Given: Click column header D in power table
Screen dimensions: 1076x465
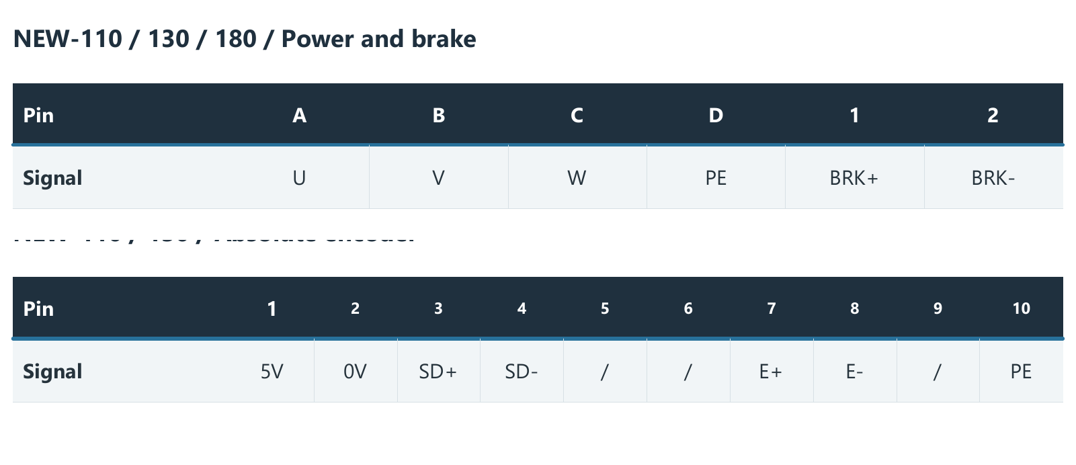Looking at the screenshot, I should [x=716, y=115].
